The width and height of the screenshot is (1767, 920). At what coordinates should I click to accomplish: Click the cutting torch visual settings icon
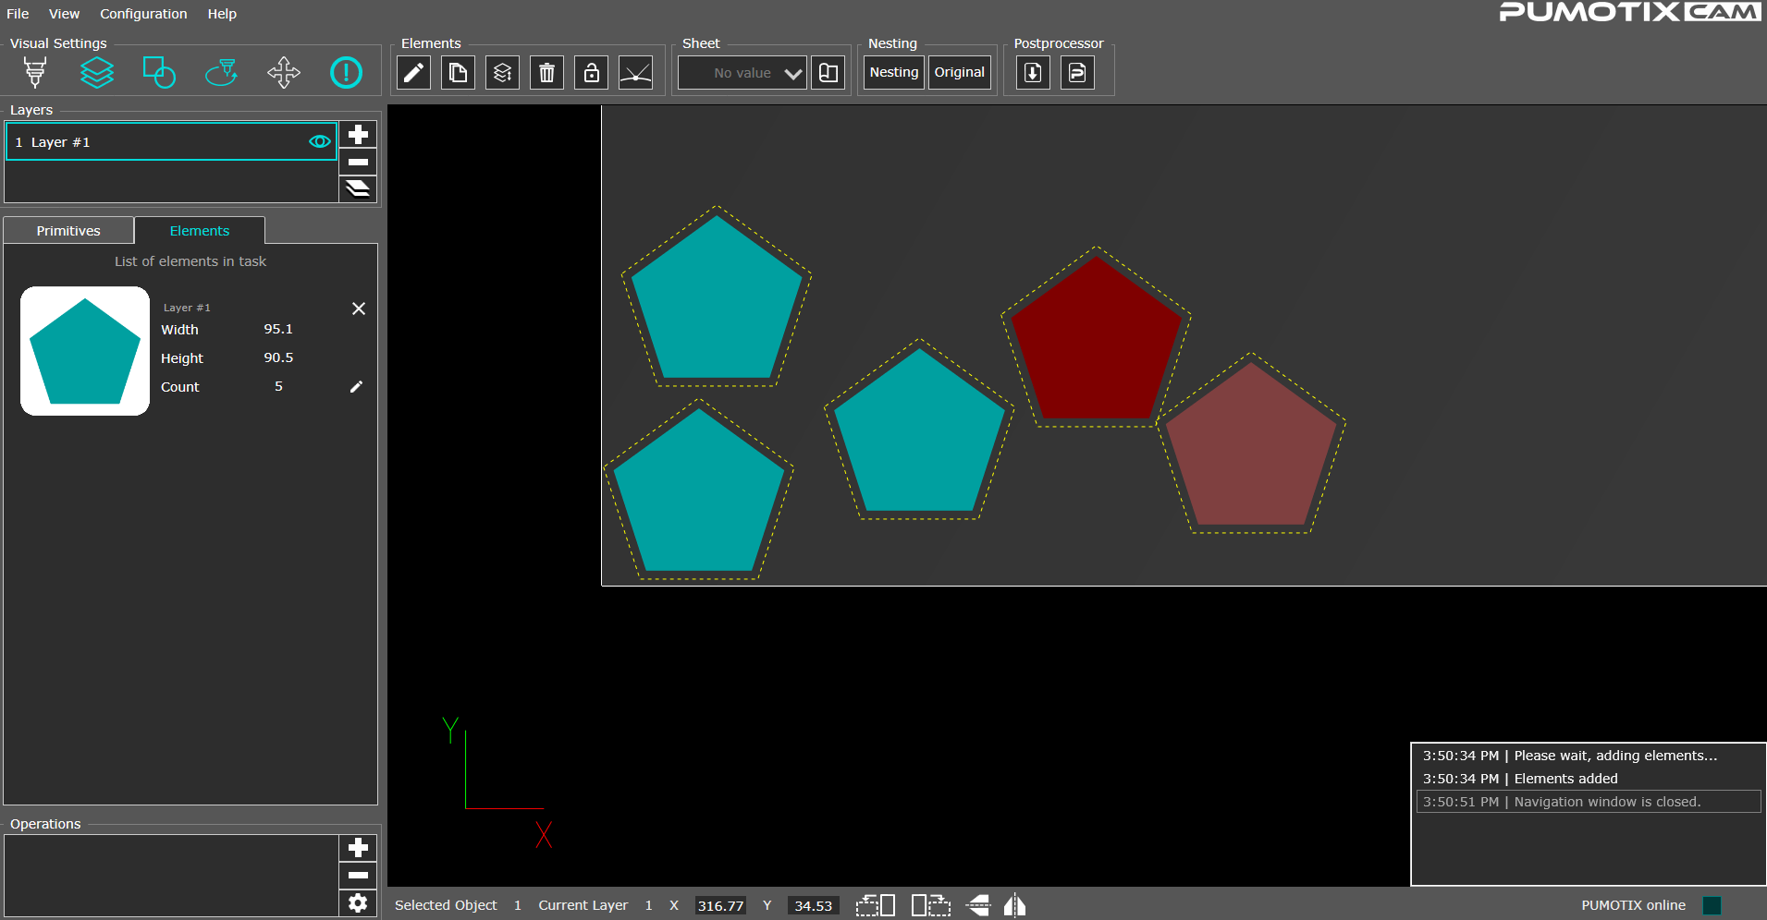pos(35,72)
